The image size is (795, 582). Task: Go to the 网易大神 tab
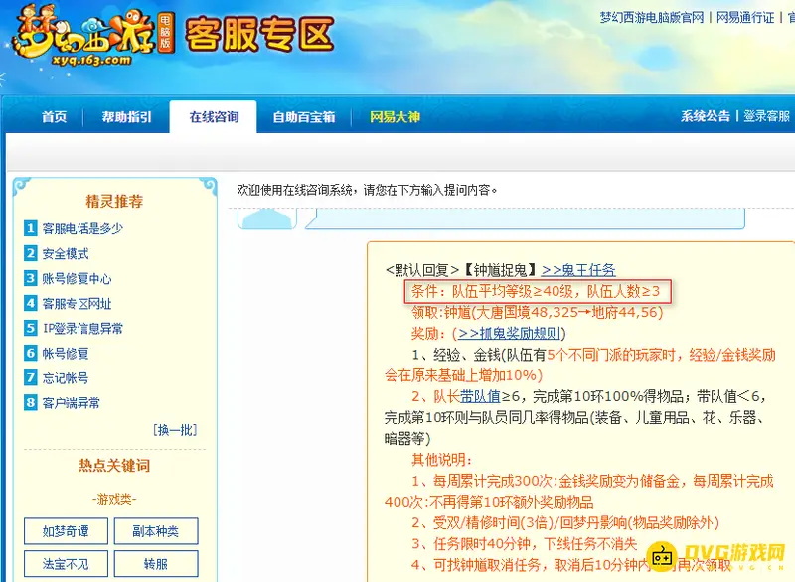coord(395,117)
